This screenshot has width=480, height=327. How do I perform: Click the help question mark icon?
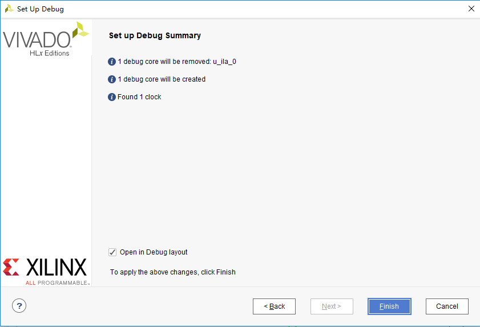point(19,306)
